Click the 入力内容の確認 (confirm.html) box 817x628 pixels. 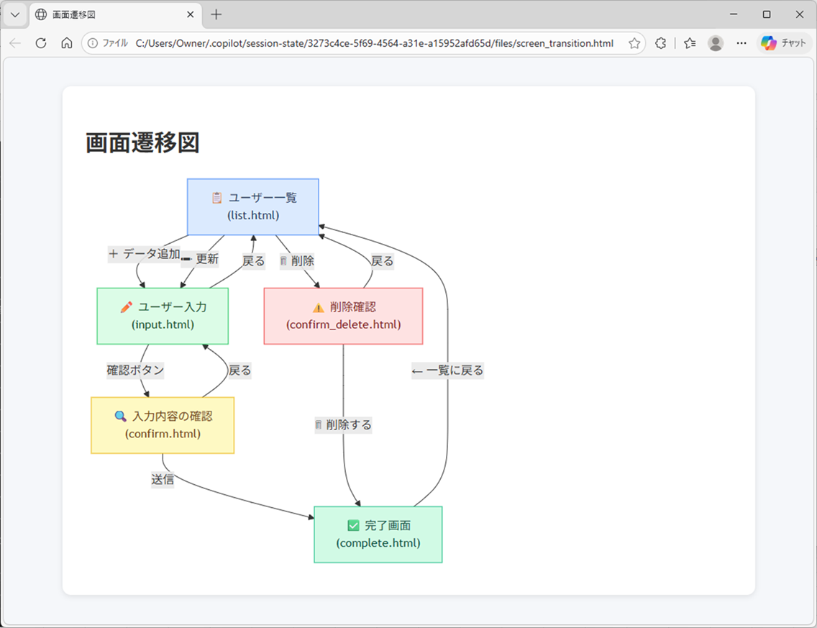point(163,425)
